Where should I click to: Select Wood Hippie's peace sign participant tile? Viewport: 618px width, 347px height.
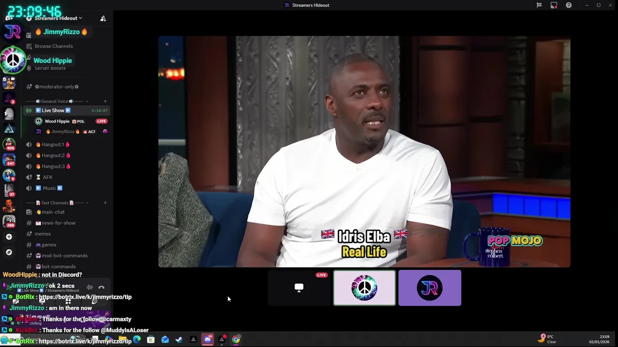coord(365,288)
